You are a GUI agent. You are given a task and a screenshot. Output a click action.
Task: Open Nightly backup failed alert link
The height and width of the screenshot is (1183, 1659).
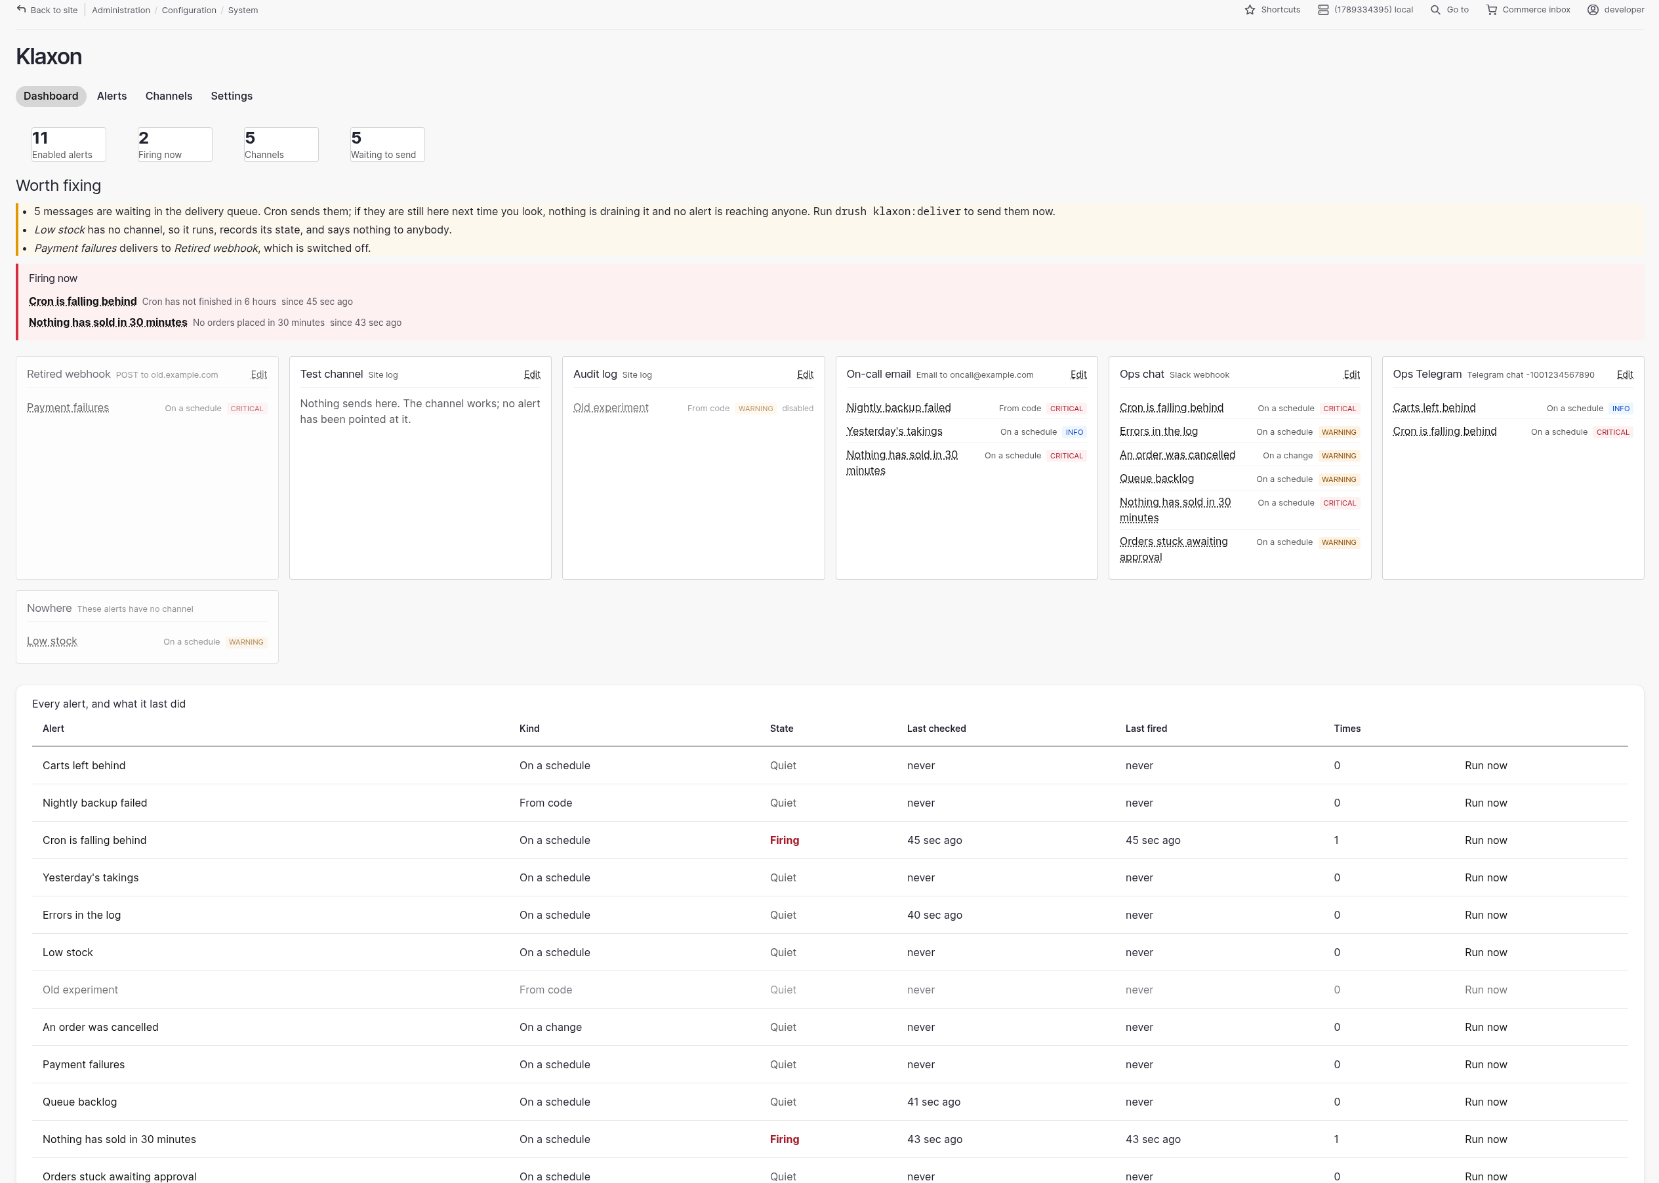click(x=898, y=408)
